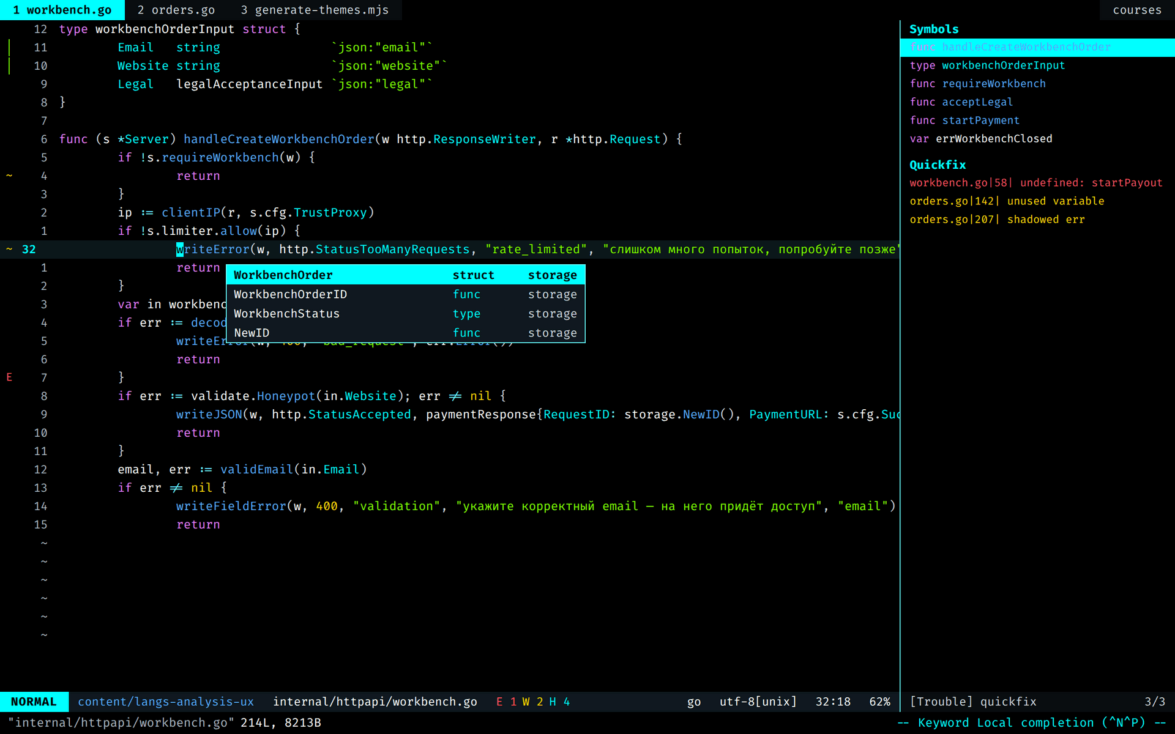Click warning count W 2 in statusline
The image size is (1175, 734).
(532, 702)
